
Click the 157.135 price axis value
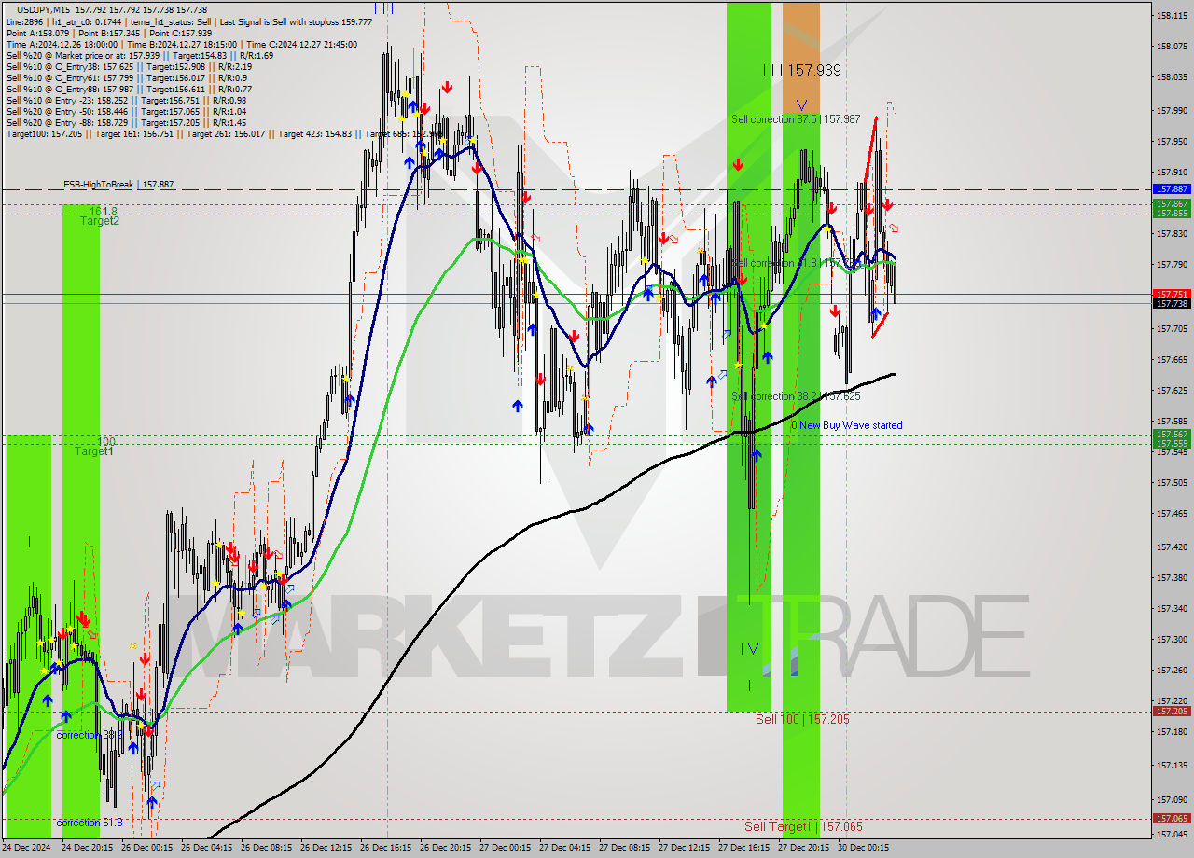tap(1173, 765)
